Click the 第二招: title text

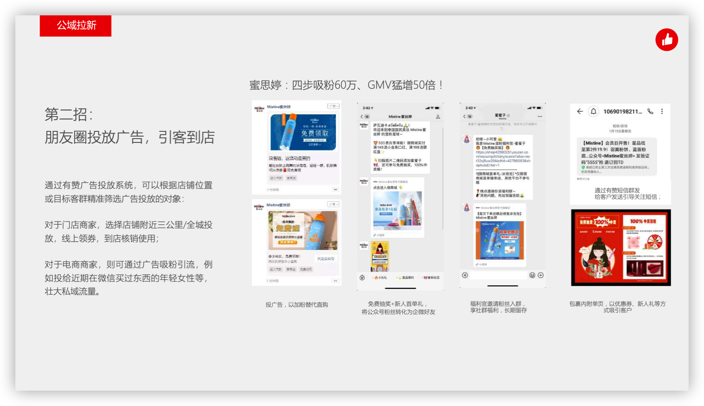[69, 114]
